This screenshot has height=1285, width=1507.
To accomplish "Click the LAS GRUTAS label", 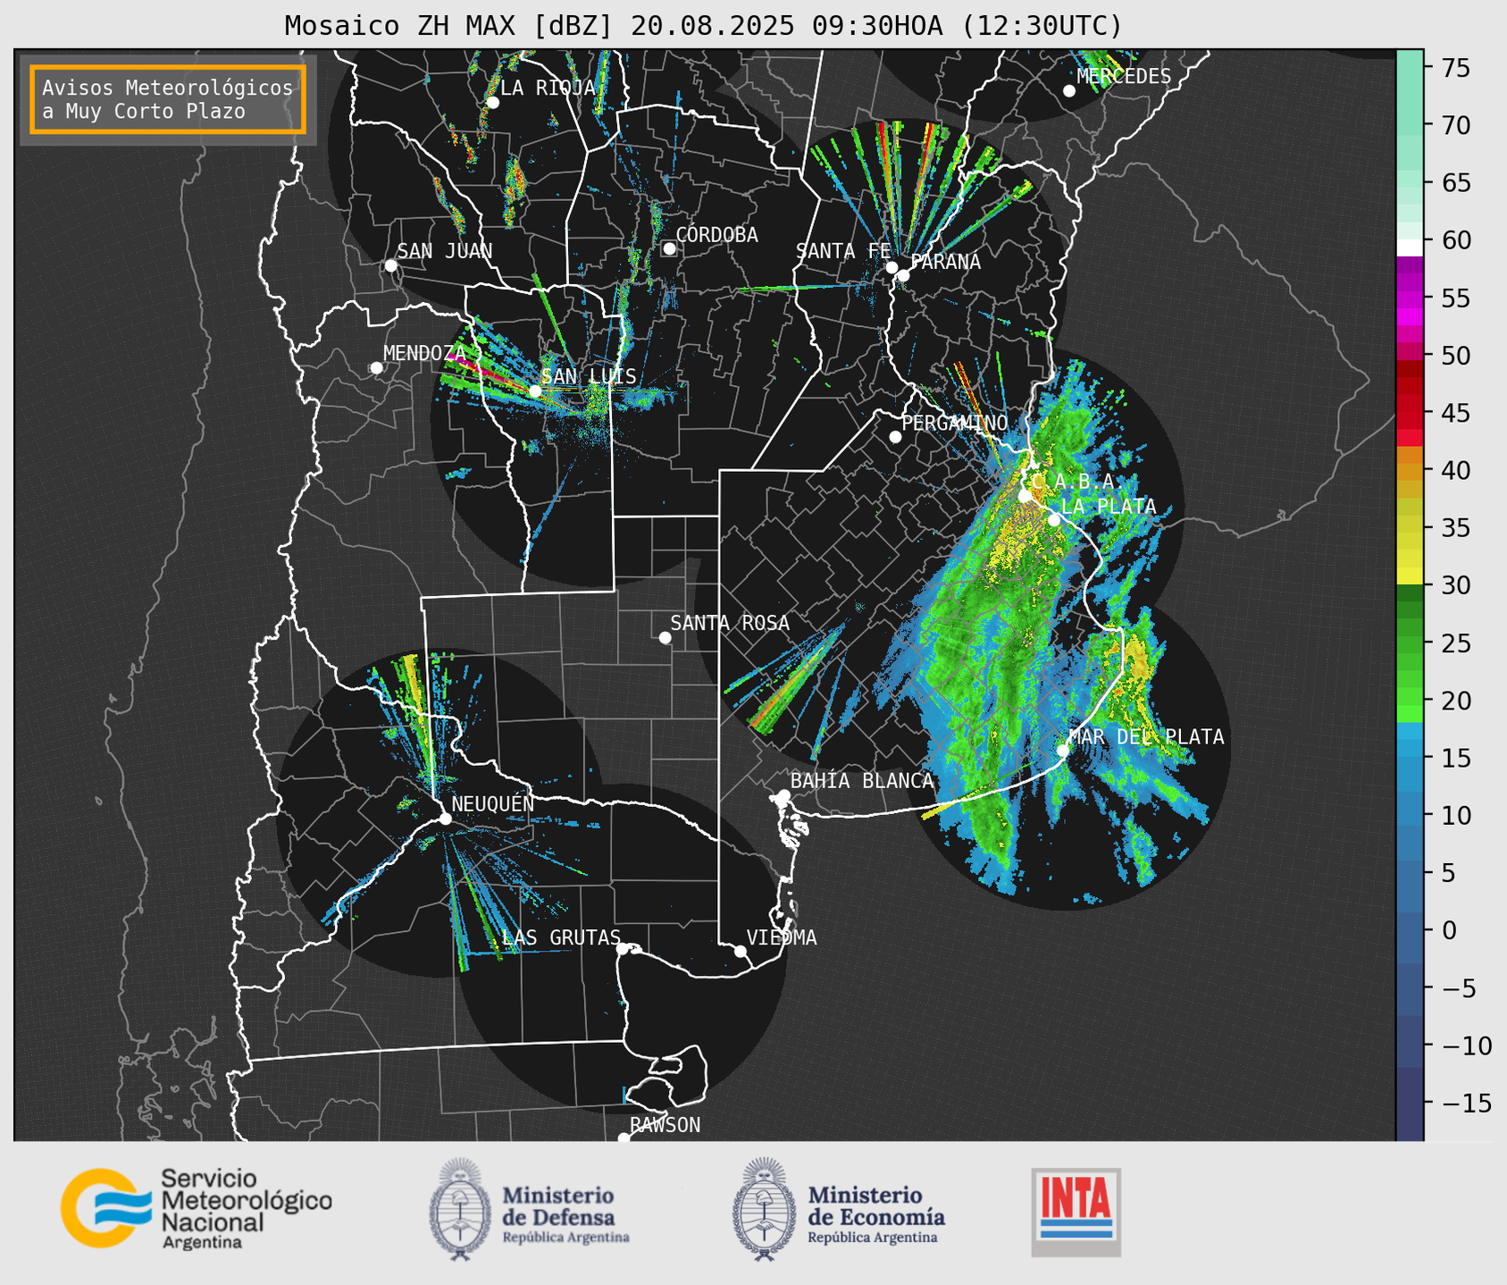I will pos(561,937).
